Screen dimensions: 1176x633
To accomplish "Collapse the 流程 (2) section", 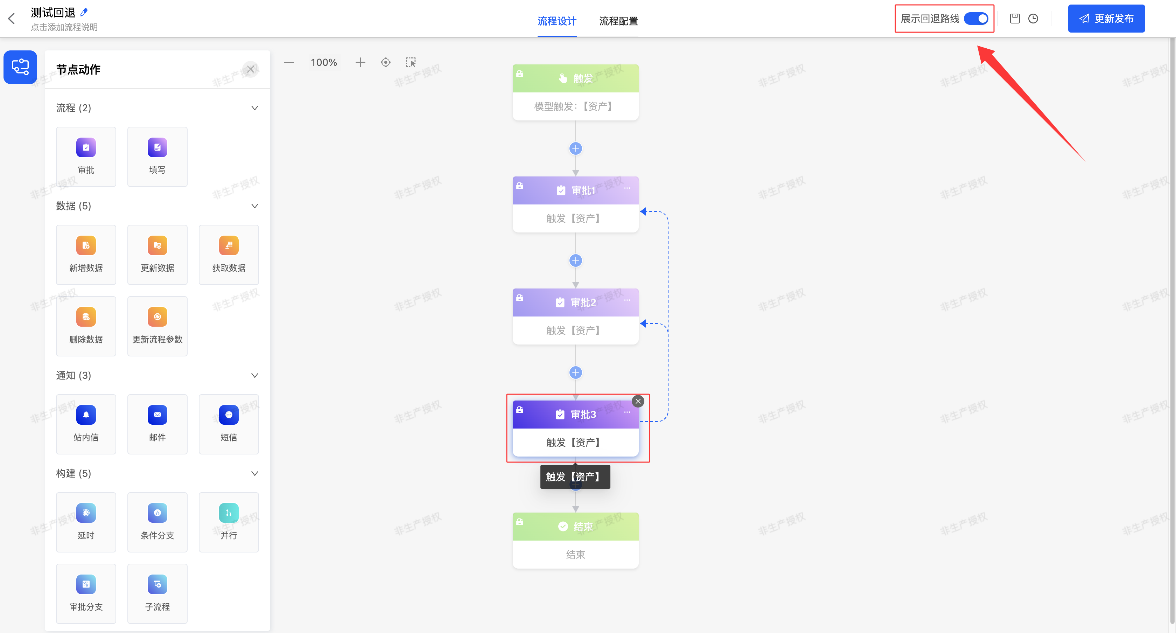I will tap(255, 108).
